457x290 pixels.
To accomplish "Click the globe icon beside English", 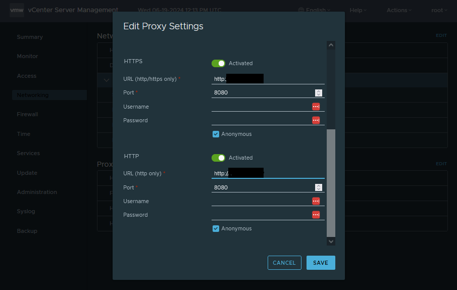I will (301, 10).
